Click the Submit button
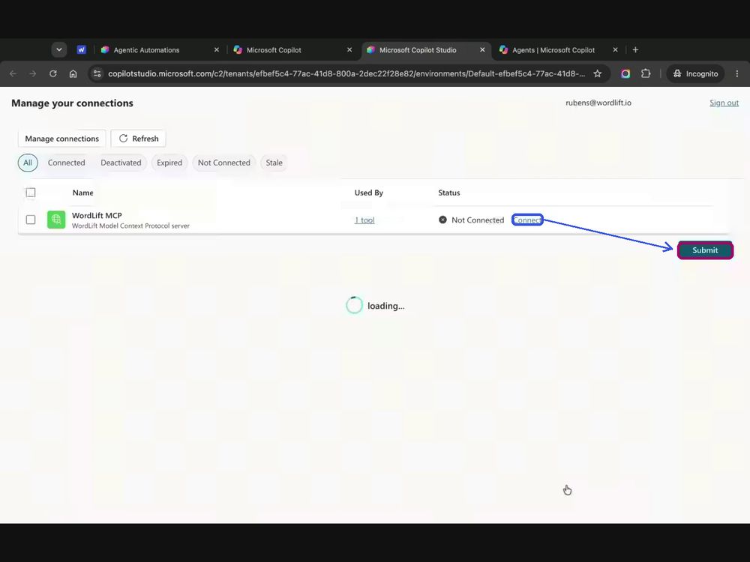Image resolution: width=750 pixels, height=562 pixels. tap(705, 250)
